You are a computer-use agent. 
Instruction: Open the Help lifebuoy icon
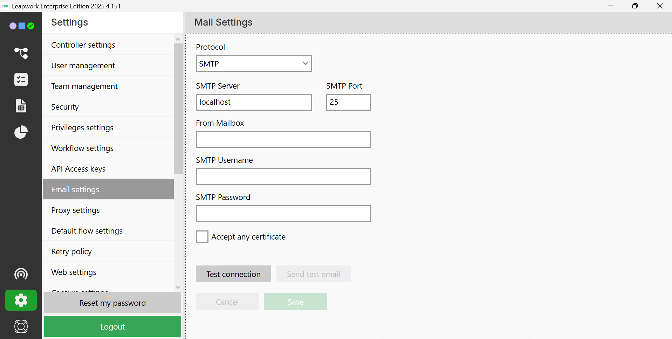pyautogui.click(x=21, y=326)
